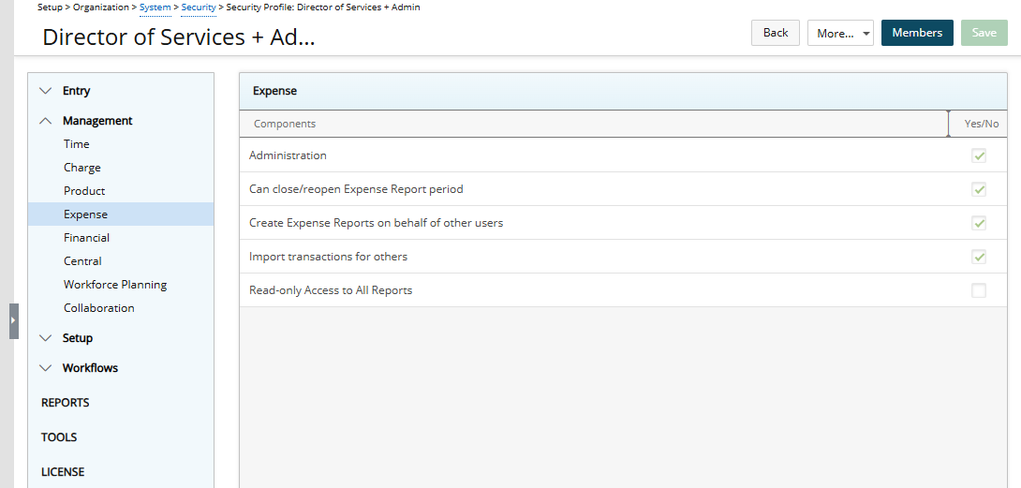Open the REPORTS section
Image resolution: width=1021 pixels, height=488 pixels.
tap(66, 403)
